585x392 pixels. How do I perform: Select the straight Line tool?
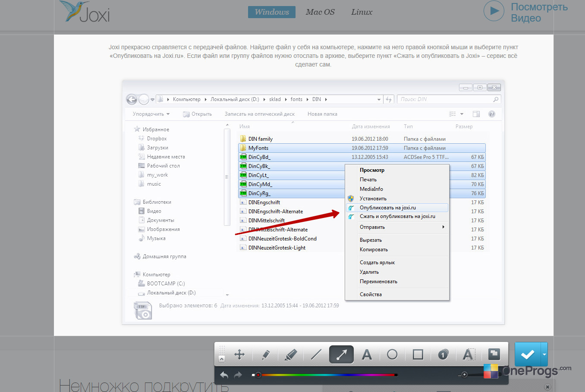point(316,354)
